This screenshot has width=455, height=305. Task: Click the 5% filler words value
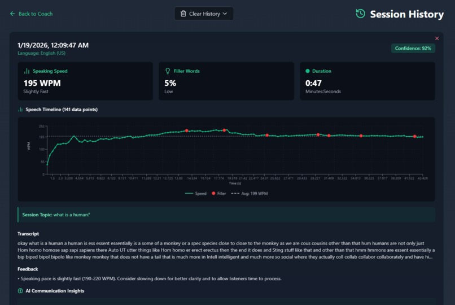point(170,83)
